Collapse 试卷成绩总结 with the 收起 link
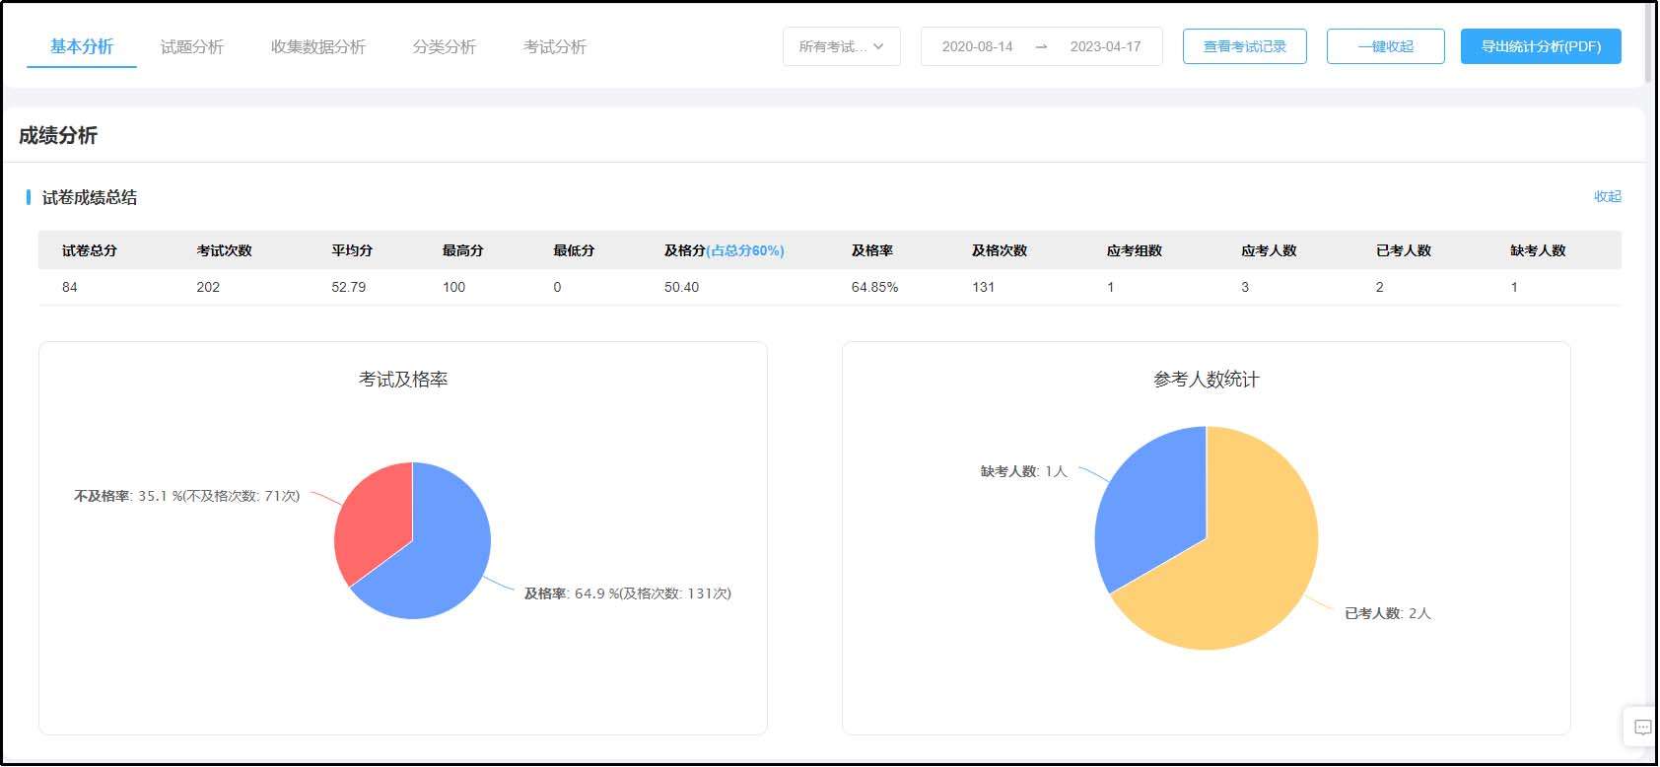The height and width of the screenshot is (767, 1660). tap(1607, 196)
